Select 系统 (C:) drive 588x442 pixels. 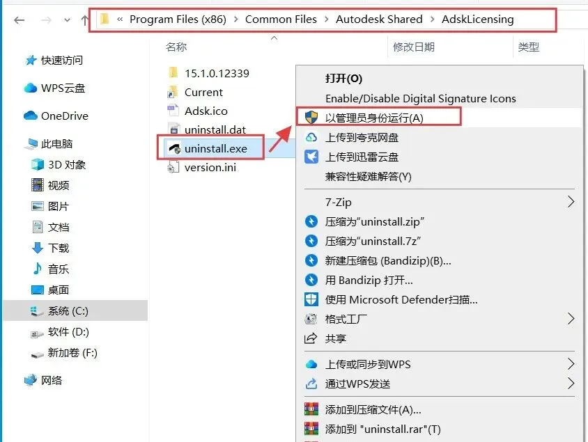tap(68, 311)
